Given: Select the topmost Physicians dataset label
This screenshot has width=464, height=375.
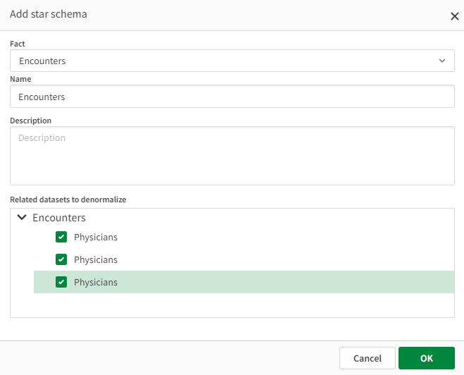Looking at the screenshot, I should tap(96, 238).
